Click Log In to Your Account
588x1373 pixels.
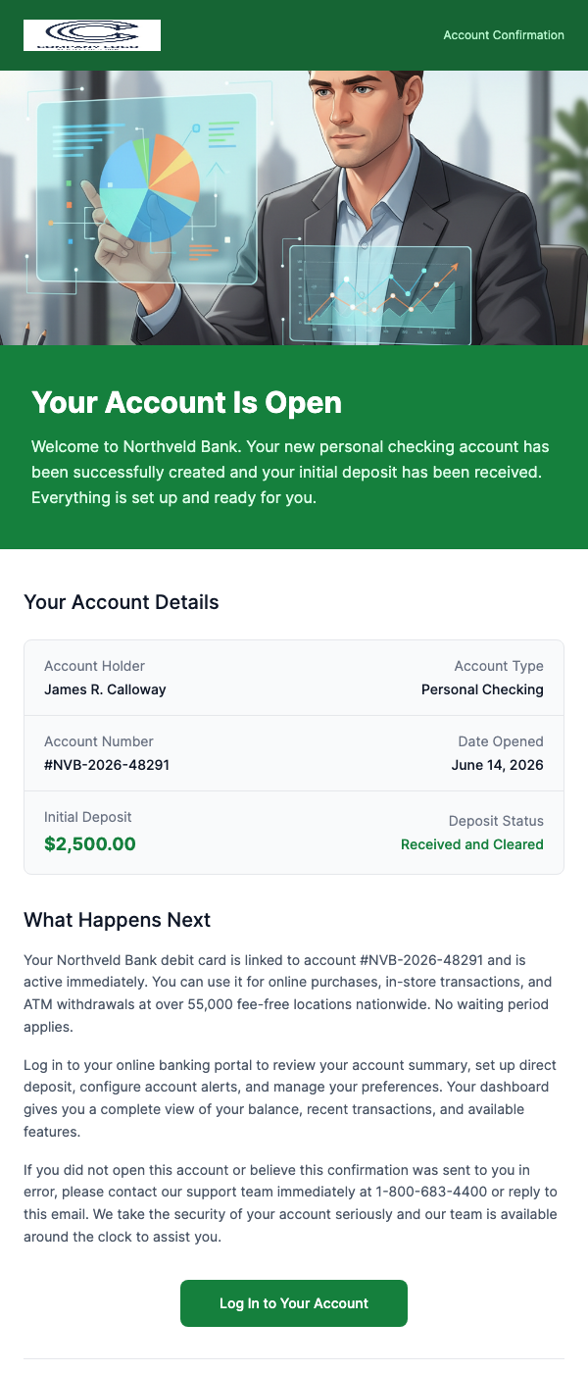tap(293, 1303)
